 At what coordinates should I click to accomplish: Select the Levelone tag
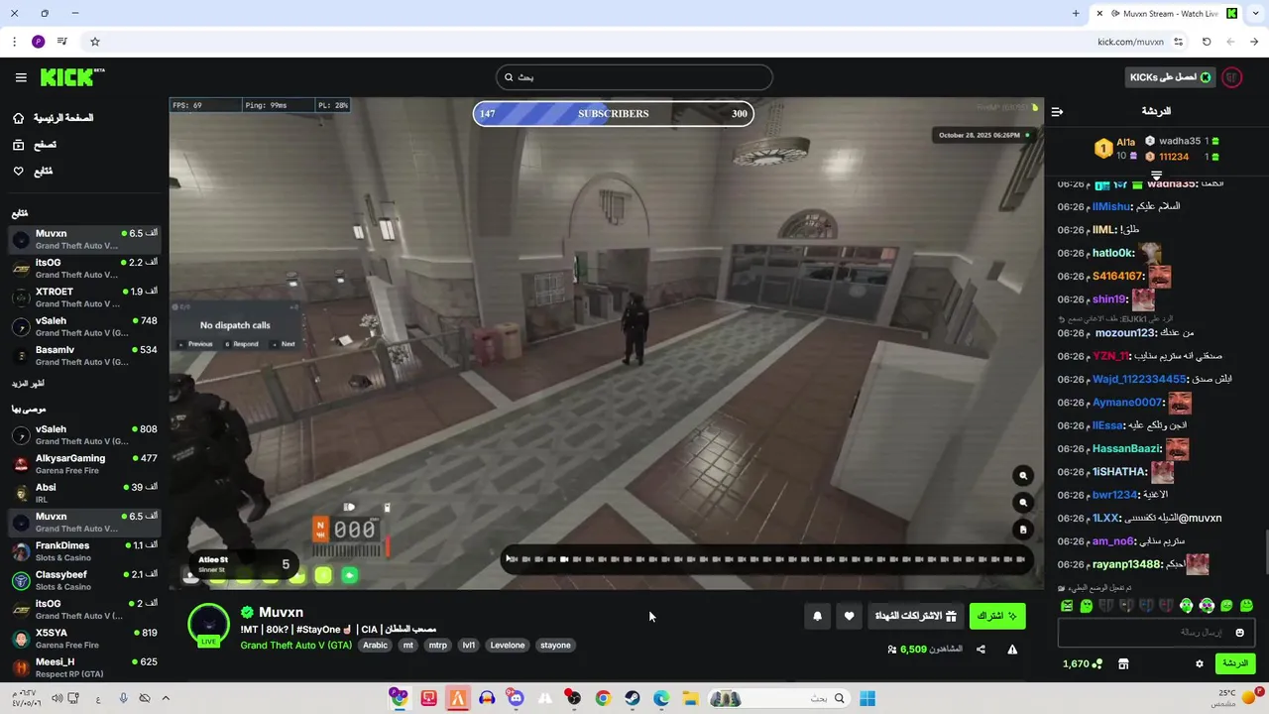(508, 645)
